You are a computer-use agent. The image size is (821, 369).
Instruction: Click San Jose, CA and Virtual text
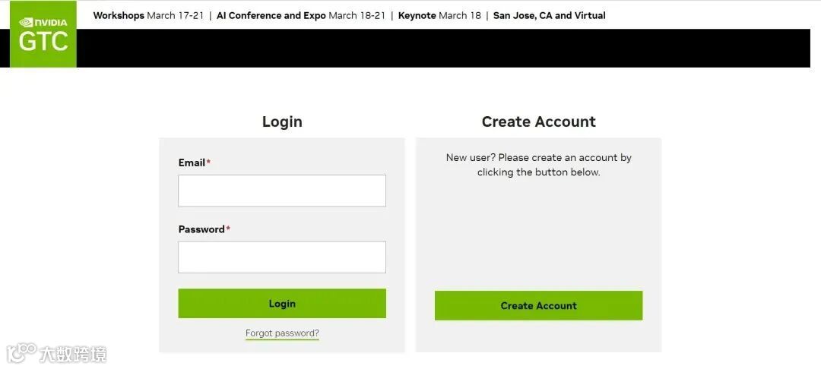pyautogui.click(x=549, y=15)
